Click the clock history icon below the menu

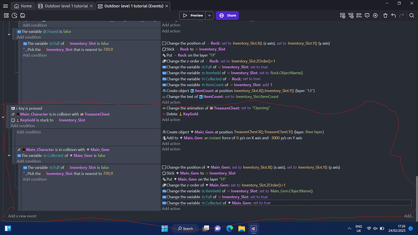click(x=14, y=15)
